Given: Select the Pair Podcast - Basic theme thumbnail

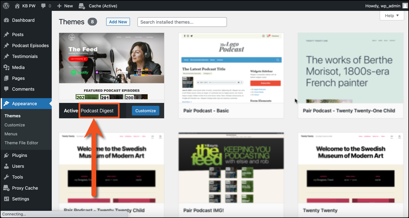Looking at the screenshot, I should coord(231,68).
